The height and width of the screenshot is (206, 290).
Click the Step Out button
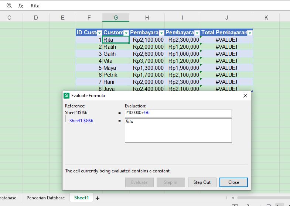coord(202,182)
